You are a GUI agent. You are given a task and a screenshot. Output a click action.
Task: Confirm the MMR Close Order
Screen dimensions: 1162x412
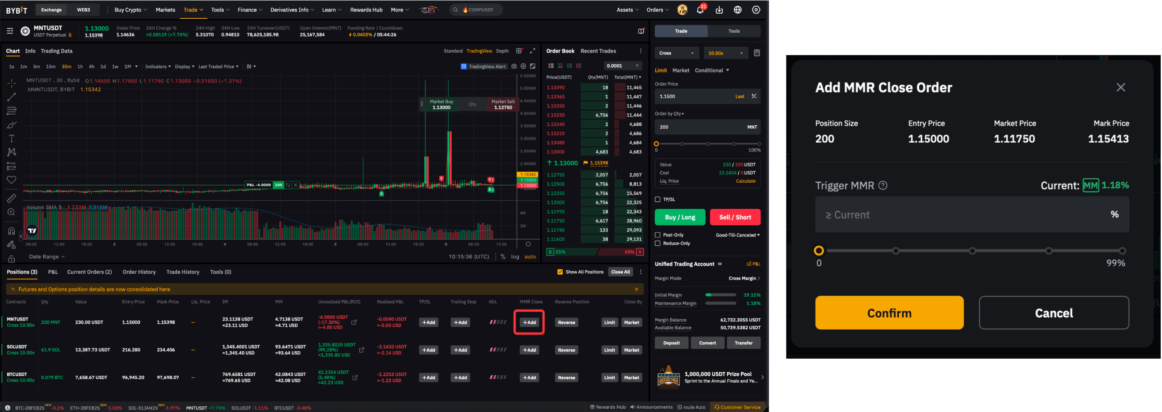point(889,313)
